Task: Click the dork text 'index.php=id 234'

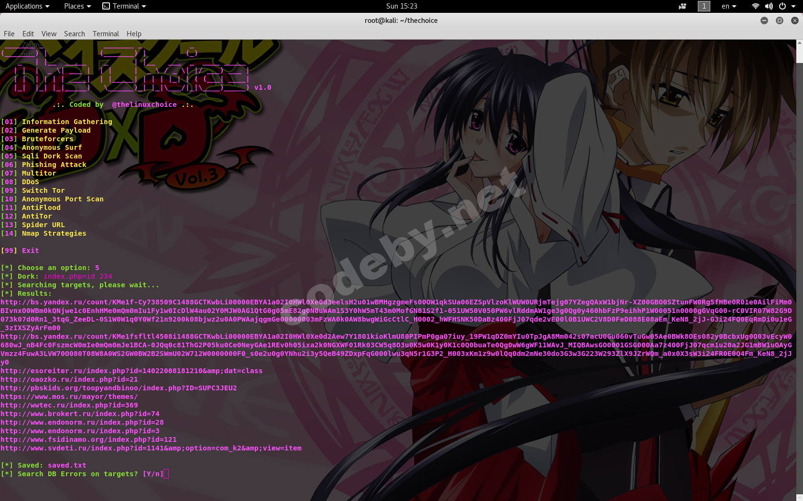Action: coord(78,276)
